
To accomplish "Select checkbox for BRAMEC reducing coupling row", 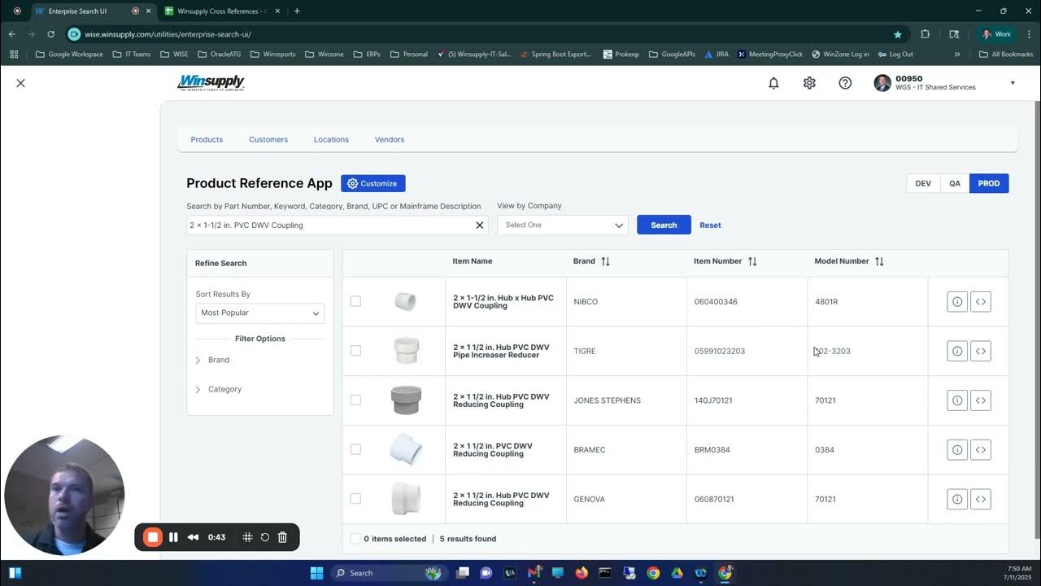I will tap(355, 449).
